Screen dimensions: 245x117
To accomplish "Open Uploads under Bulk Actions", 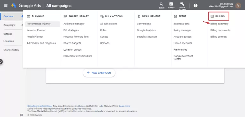I will pyautogui.click(x=105, y=43).
